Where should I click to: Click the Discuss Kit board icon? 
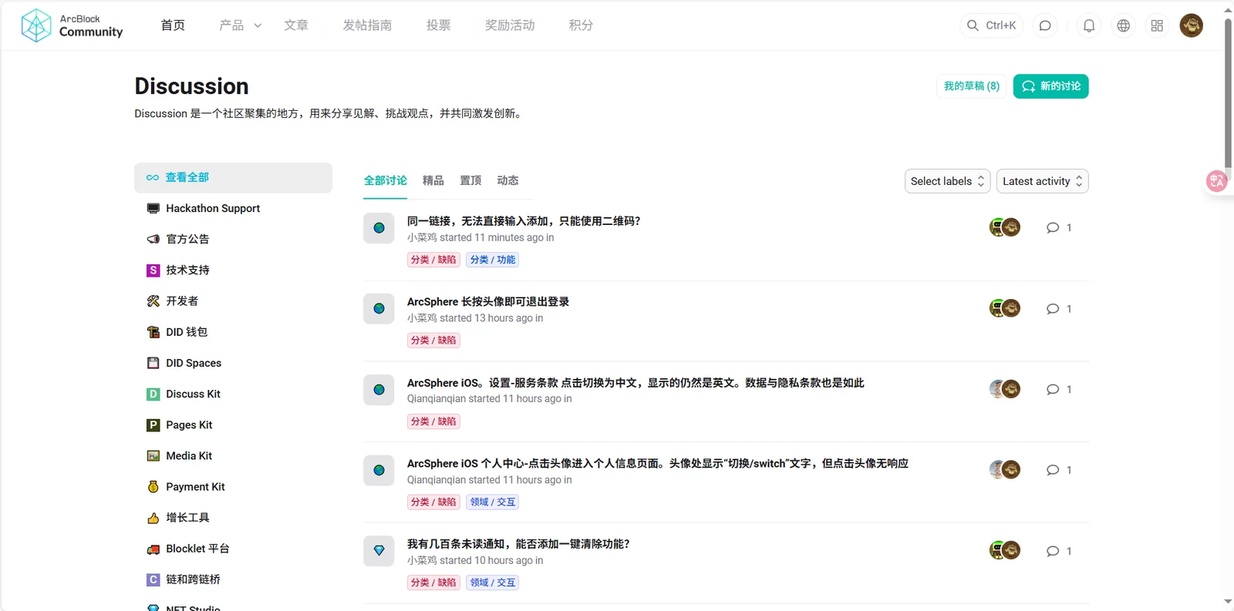click(153, 394)
